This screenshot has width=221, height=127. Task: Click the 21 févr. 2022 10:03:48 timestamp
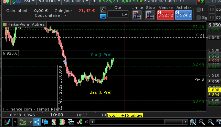tap(60, 88)
